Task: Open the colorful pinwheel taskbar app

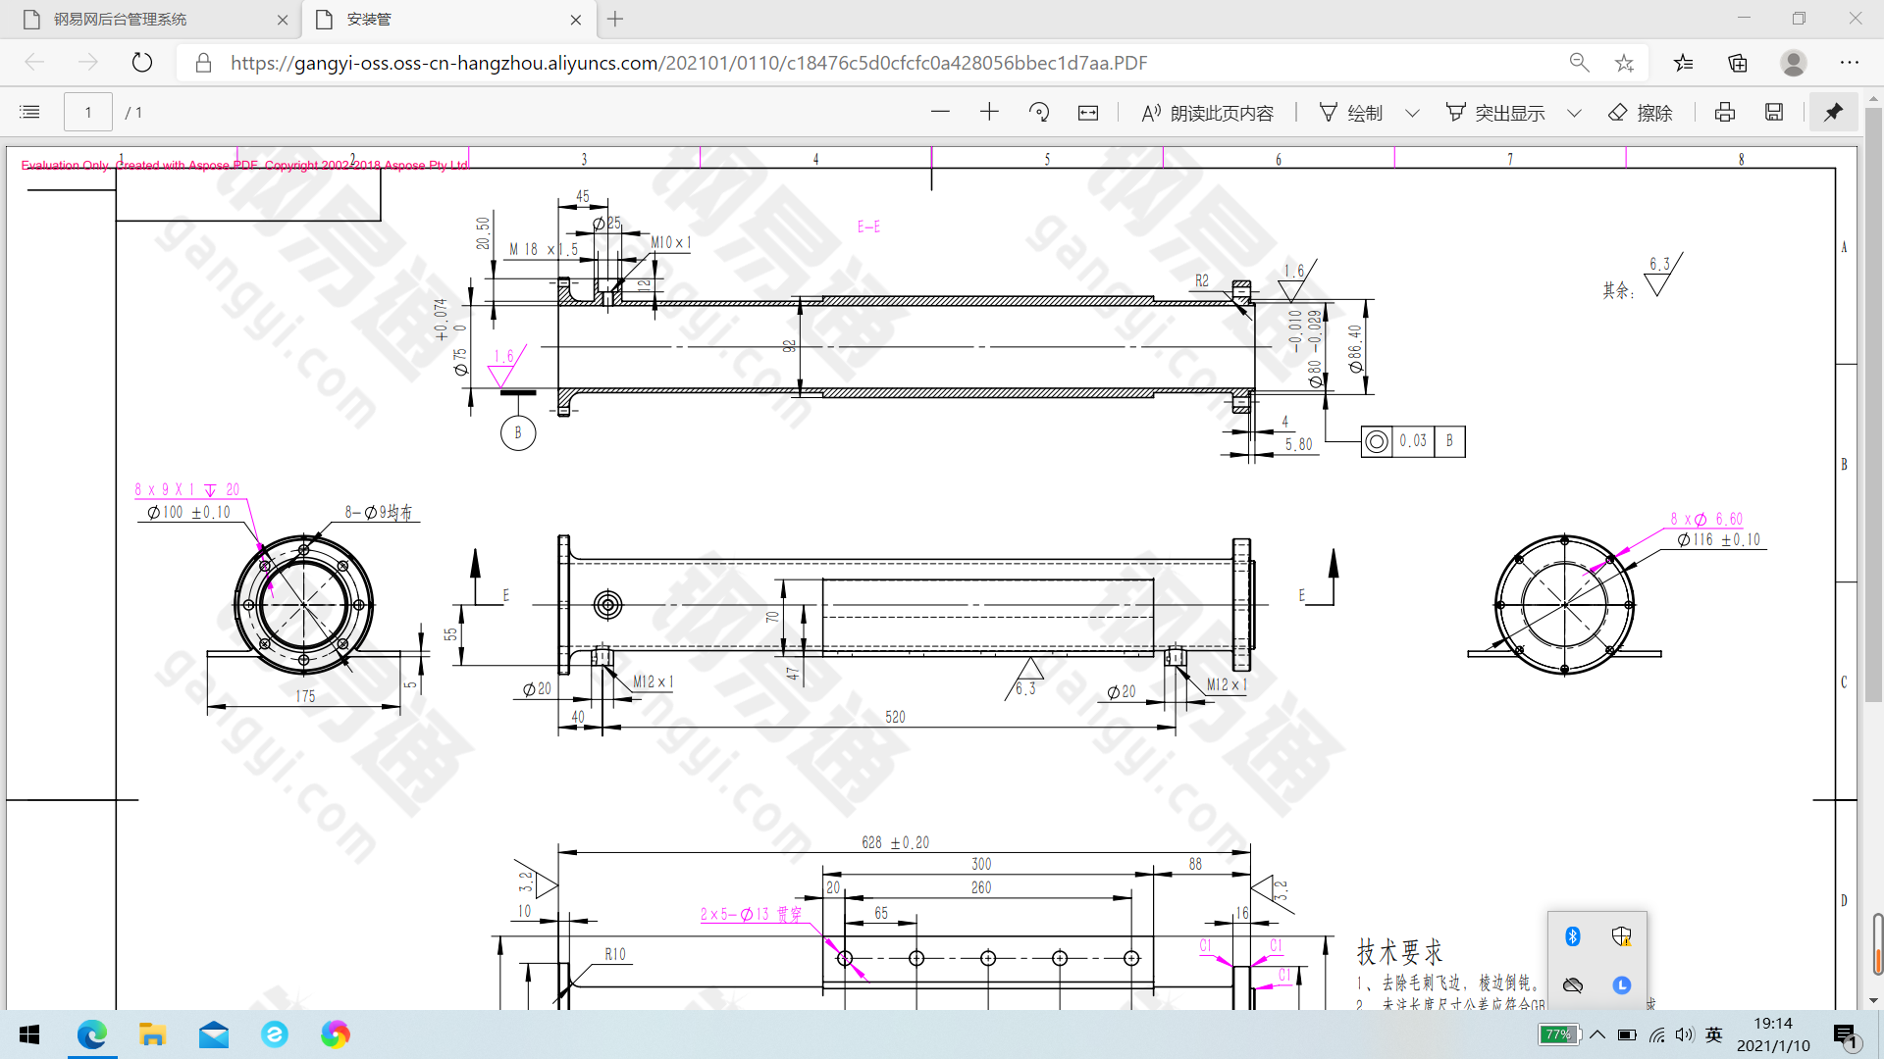Action: (336, 1034)
